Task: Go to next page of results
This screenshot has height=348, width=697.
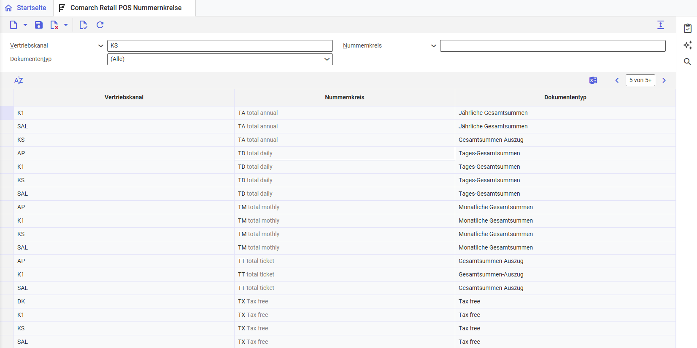Action: (664, 80)
